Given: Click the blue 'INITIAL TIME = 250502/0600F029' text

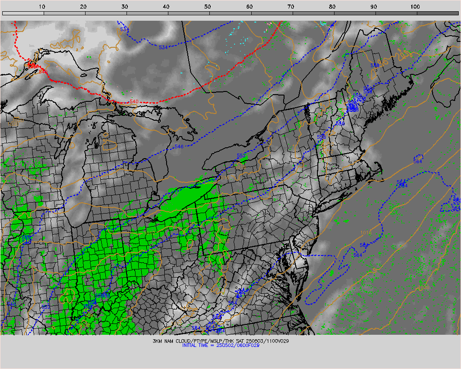Looking at the screenshot, I should pos(221,345).
